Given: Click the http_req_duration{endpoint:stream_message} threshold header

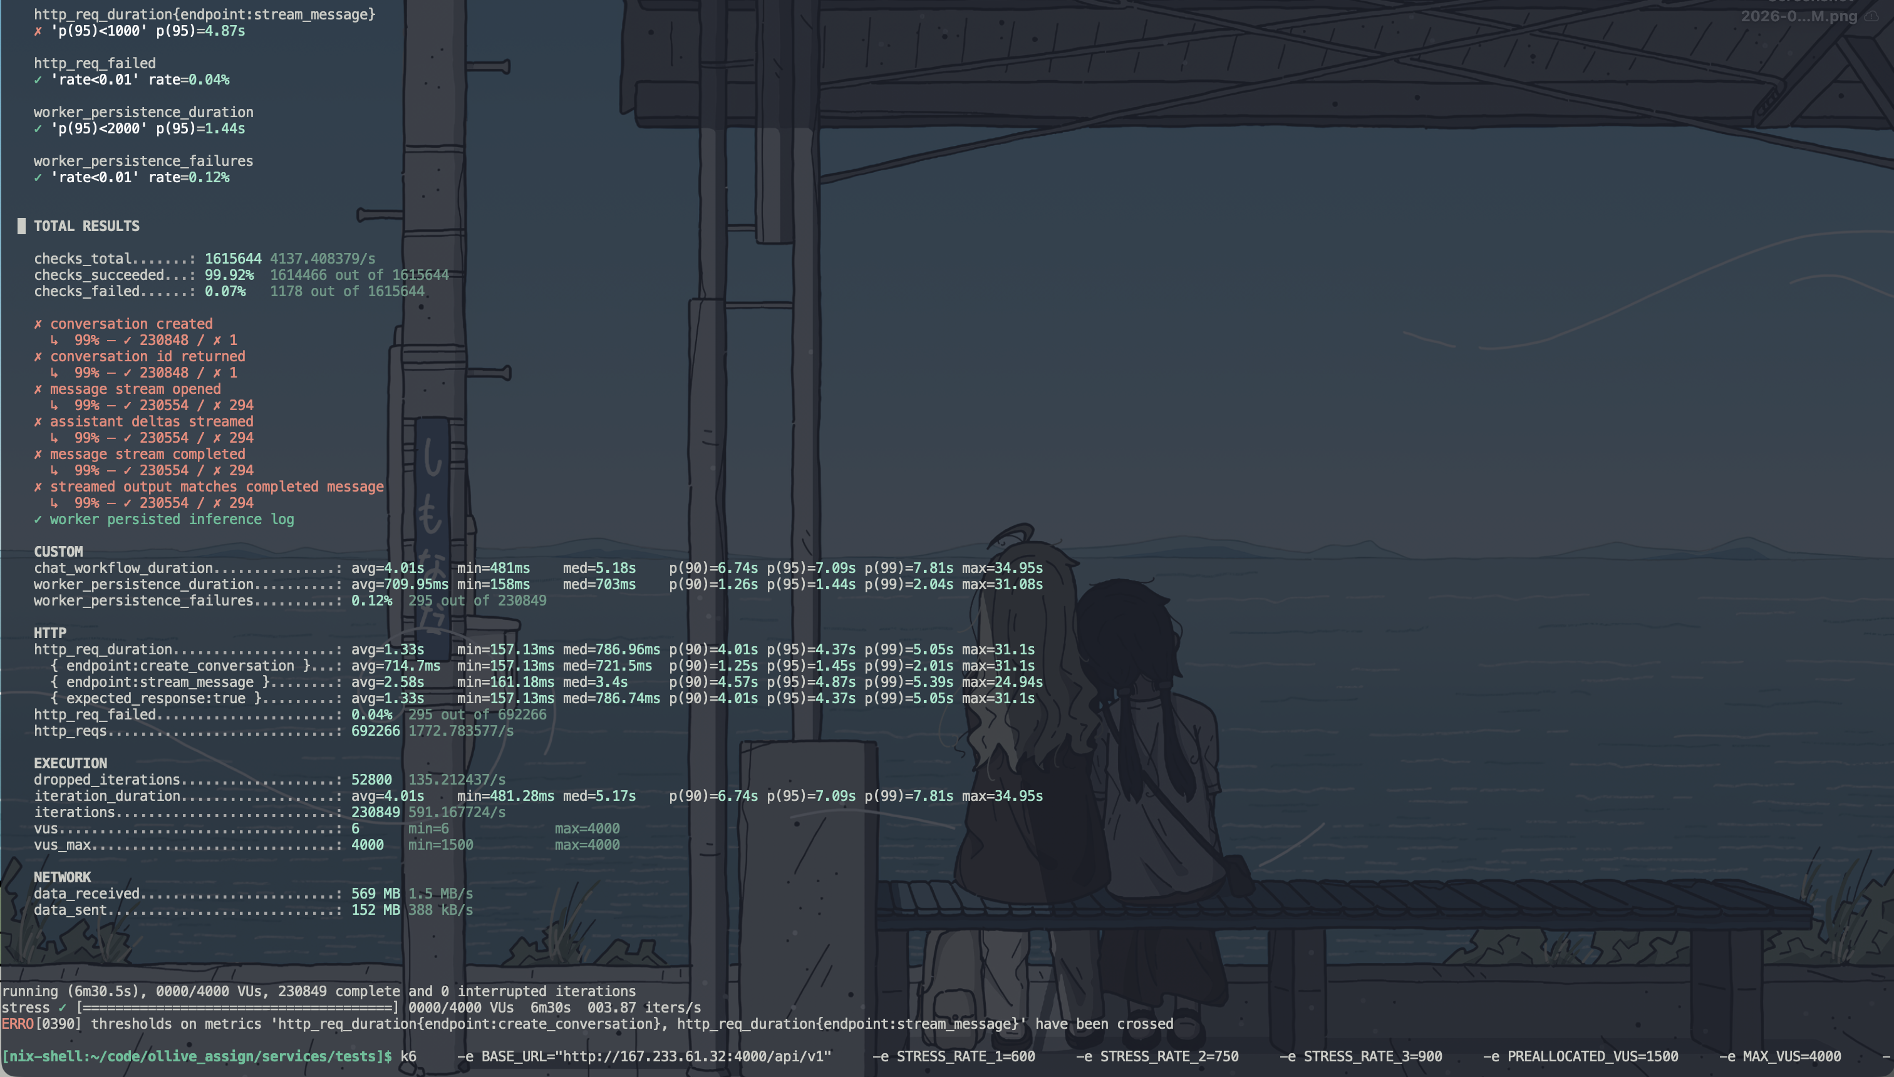Looking at the screenshot, I should [204, 15].
